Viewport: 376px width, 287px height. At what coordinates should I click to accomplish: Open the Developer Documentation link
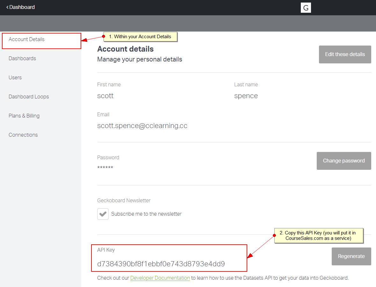click(160, 278)
